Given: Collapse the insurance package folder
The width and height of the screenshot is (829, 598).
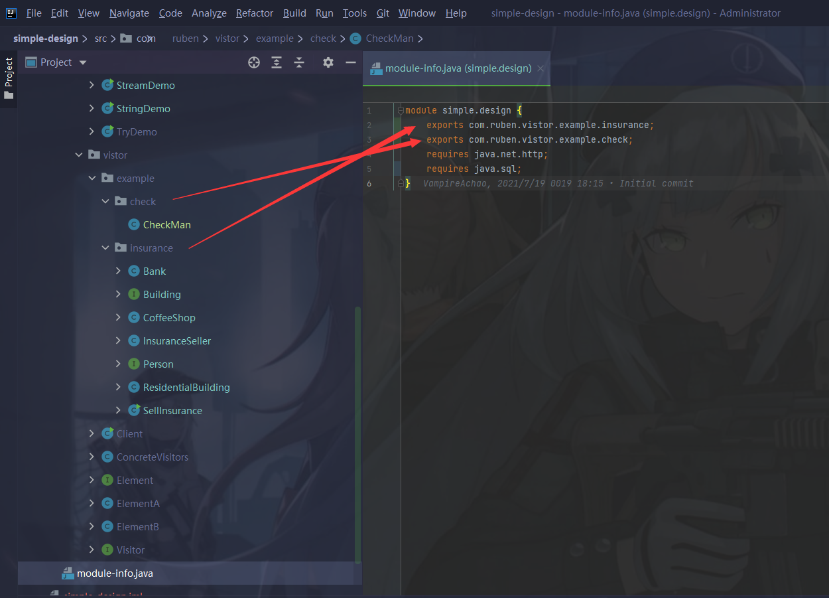Looking at the screenshot, I should click(x=105, y=248).
